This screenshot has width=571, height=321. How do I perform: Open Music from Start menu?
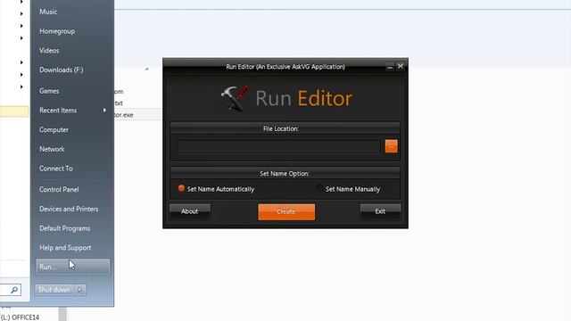point(48,12)
